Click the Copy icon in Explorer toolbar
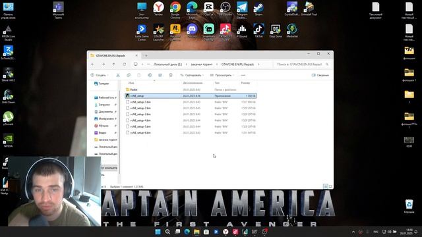 click(129, 75)
